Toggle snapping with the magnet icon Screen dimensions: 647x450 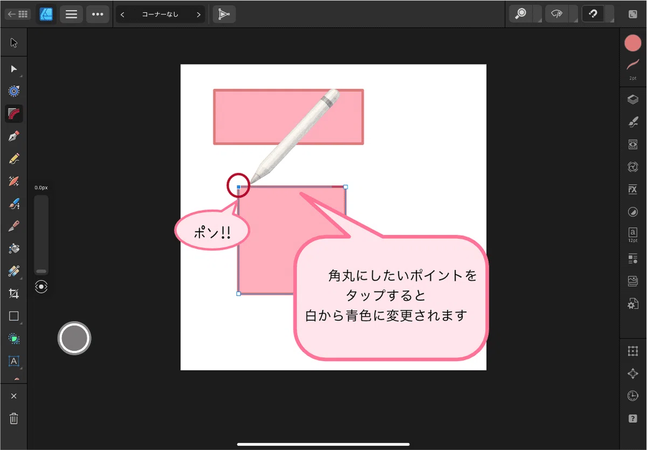click(593, 14)
